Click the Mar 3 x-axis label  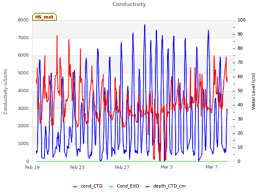(x=167, y=167)
